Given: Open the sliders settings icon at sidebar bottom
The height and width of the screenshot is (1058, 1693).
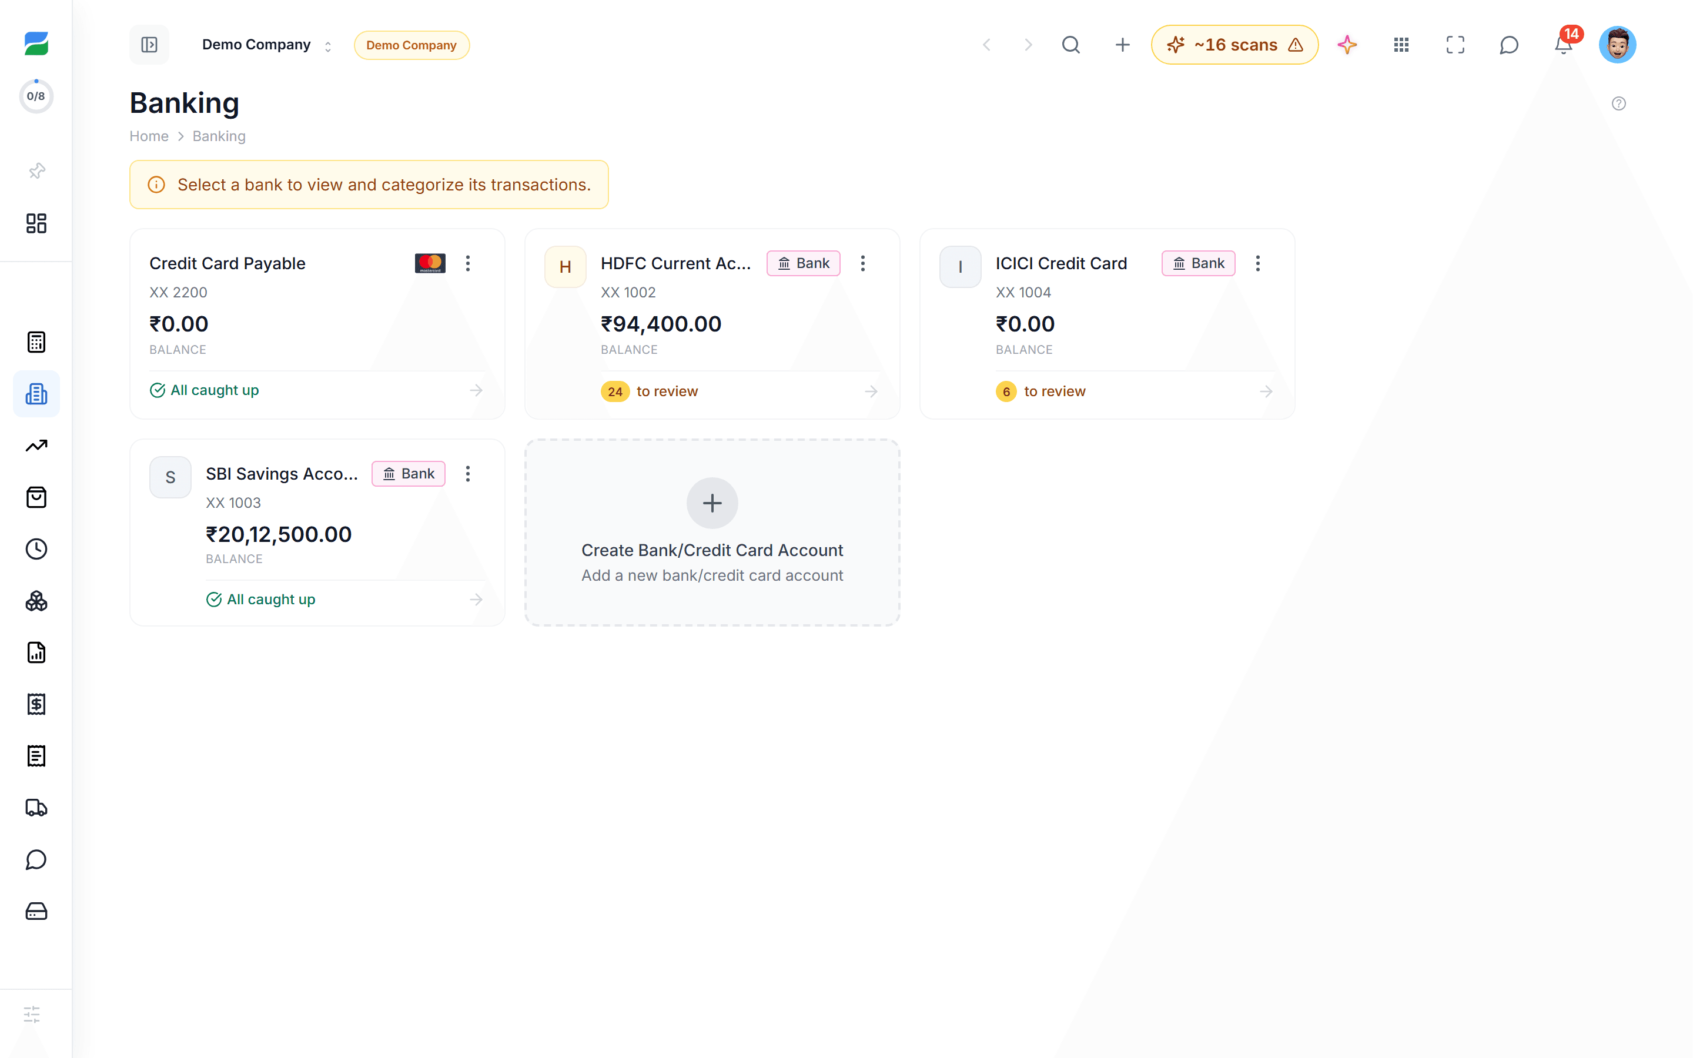Looking at the screenshot, I should coord(32,1015).
